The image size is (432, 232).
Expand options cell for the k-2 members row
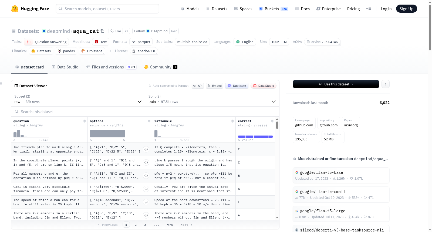pyautogui.click(x=146, y=215)
